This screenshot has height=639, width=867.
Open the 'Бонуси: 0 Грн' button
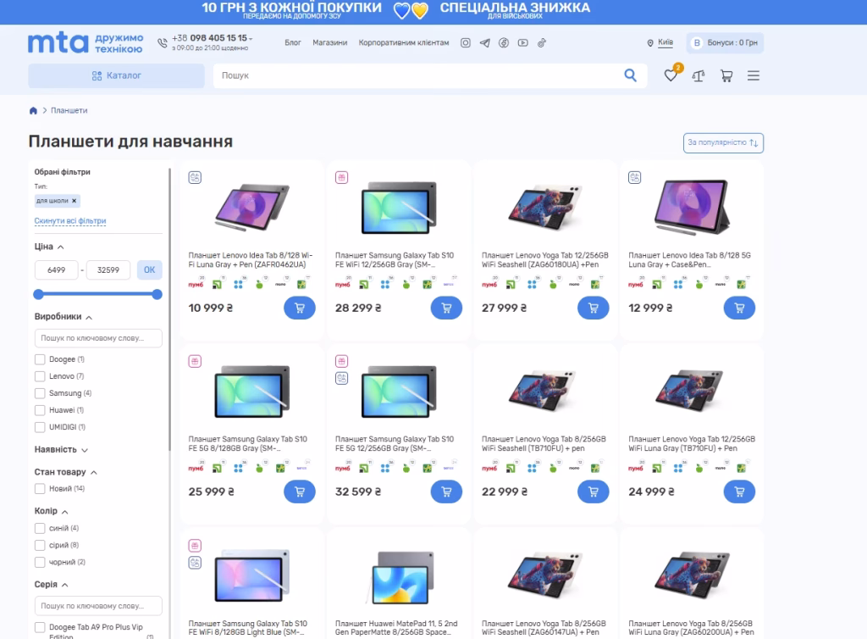tap(725, 42)
